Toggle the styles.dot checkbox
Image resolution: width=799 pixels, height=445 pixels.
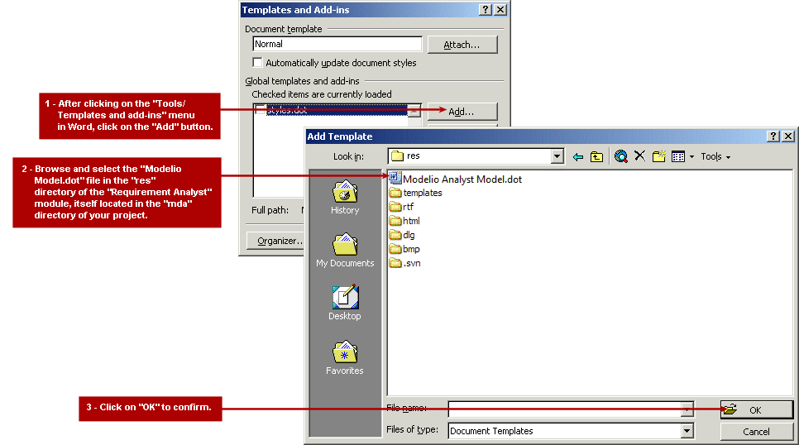tap(261, 110)
